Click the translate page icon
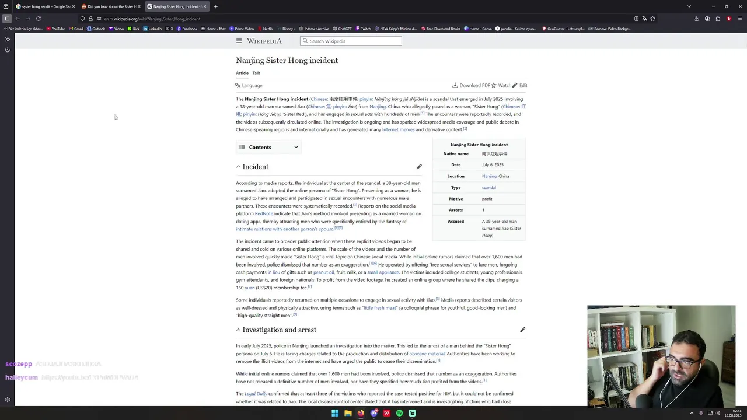The height and width of the screenshot is (420, 747). (x=644, y=19)
